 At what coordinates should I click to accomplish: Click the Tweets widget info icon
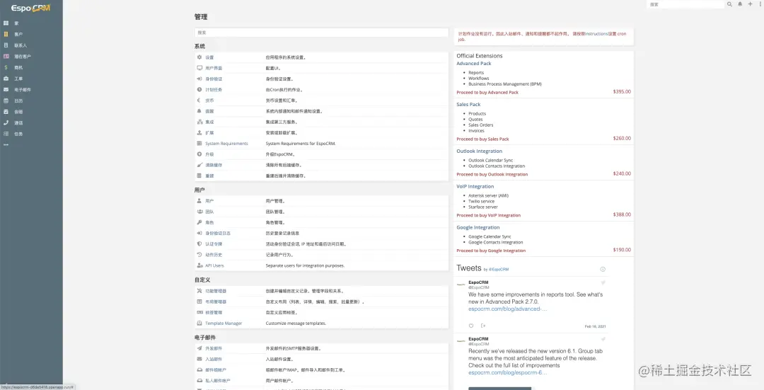(x=603, y=269)
